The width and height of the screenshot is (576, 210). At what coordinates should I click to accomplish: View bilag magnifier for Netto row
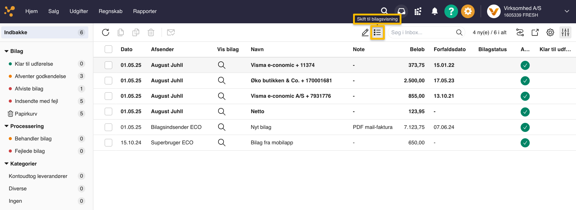(221, 112)
